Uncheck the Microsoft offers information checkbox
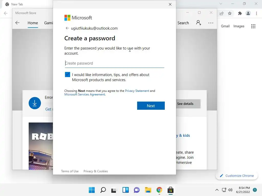 click(x=68, y=75)
